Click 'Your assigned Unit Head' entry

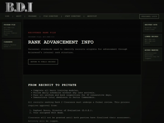pyautogui.click(x=48, y=113)
